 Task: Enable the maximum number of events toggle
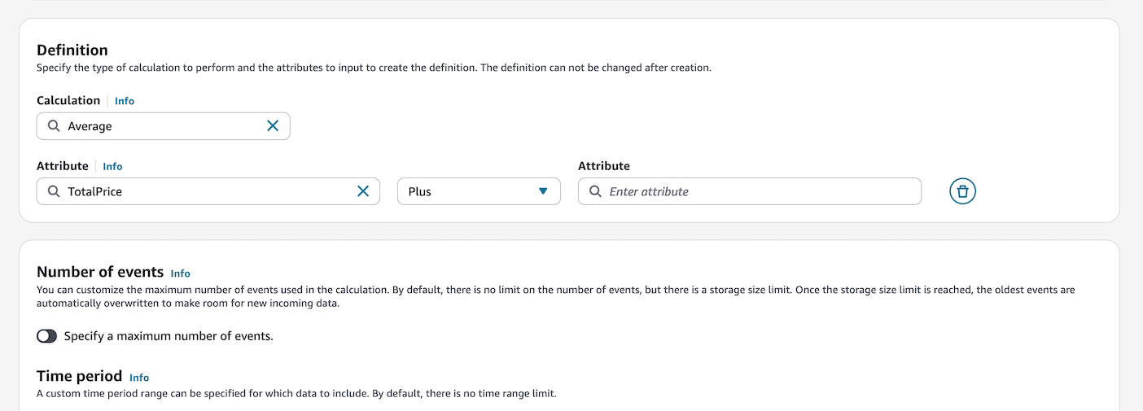[46, 336]
